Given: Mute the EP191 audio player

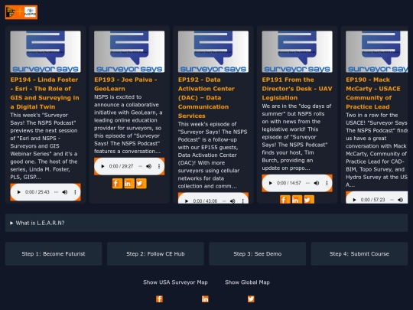Looking at the screenshot, I should click(317, 183).
